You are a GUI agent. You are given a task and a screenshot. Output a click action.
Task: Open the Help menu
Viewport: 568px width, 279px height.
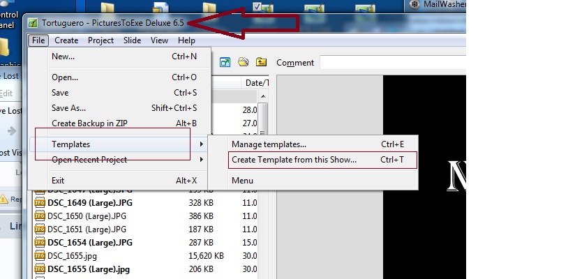click(186, 40)
